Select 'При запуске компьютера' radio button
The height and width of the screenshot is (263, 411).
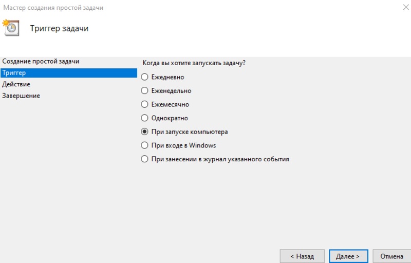(145, 132)
